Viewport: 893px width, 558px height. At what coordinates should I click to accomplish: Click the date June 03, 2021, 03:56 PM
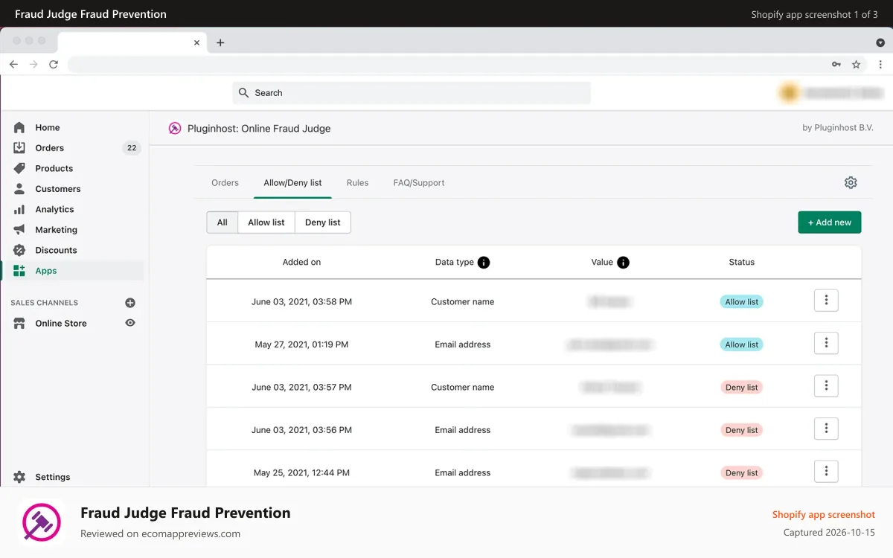pyautogui.click(x=301, y=430)
